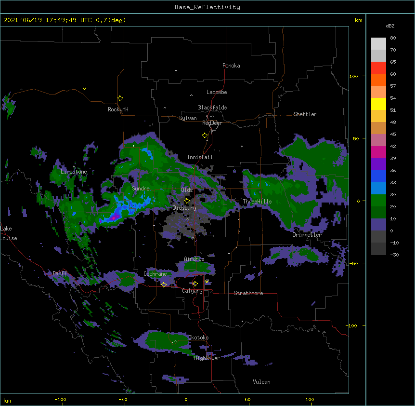The width and height of the screenshot is (415, 406).
Task: Click the -30 value on the dBZ legend
Action: [394, 255]
